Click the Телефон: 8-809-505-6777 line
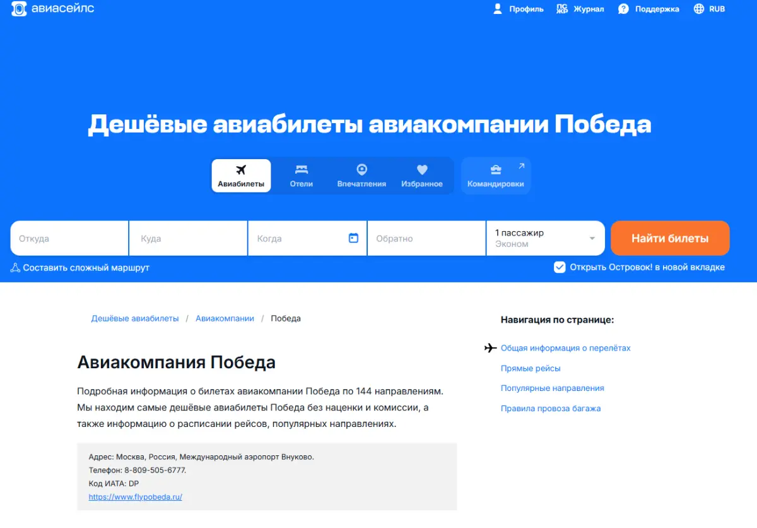Viewport: 757px width, 528px height. [138, 470]
